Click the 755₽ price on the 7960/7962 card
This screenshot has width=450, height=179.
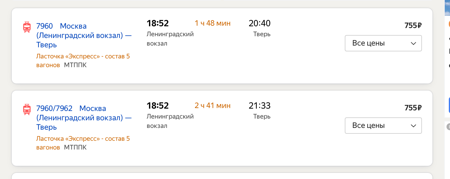[x=413, y=108]
